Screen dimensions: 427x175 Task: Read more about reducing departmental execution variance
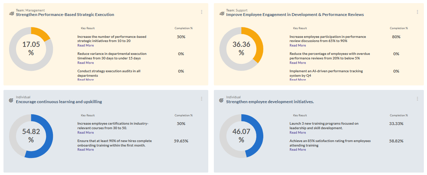85,63
